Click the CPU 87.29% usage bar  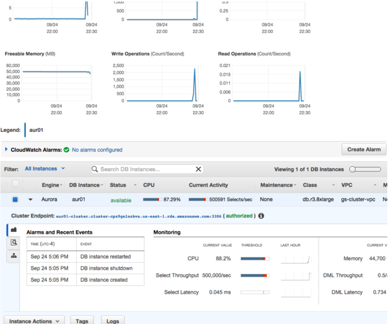point(153,200)
